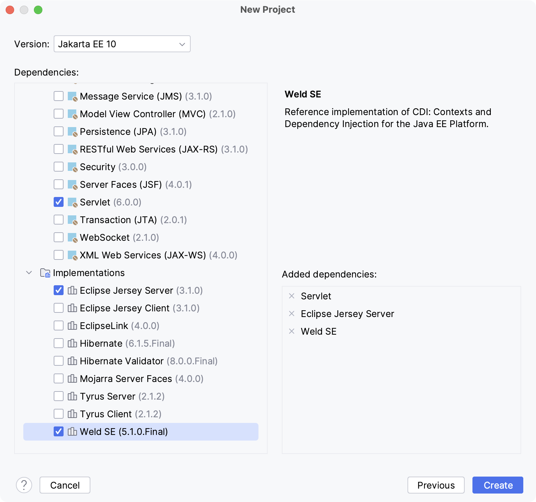
Task: Select Weld SE text in Added dependencies
Action: [x=318, y=331]
